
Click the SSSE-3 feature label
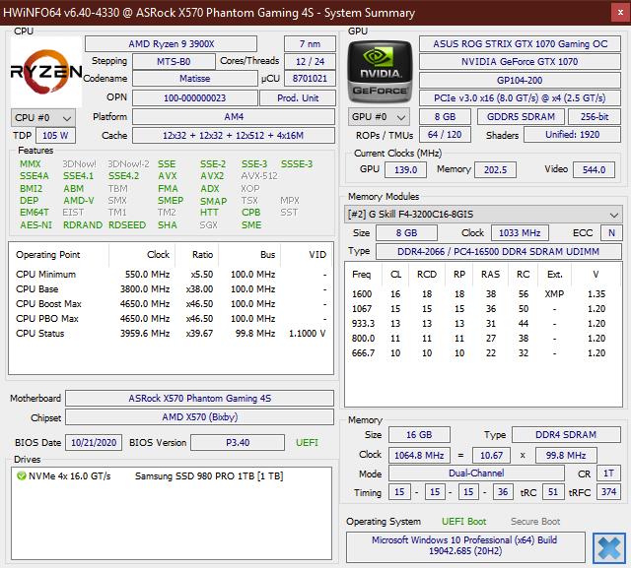(x=297, y=163)
